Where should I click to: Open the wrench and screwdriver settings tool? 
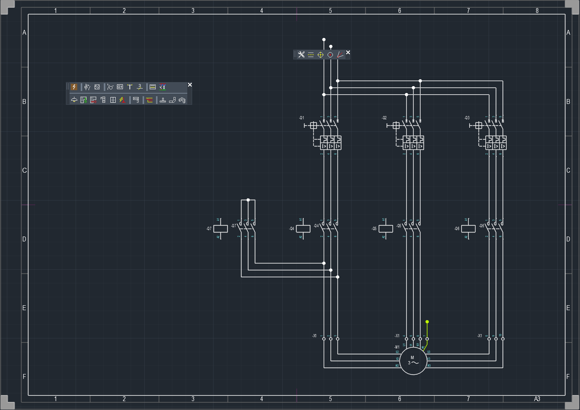pyautogui.click(x=301, y=55)
